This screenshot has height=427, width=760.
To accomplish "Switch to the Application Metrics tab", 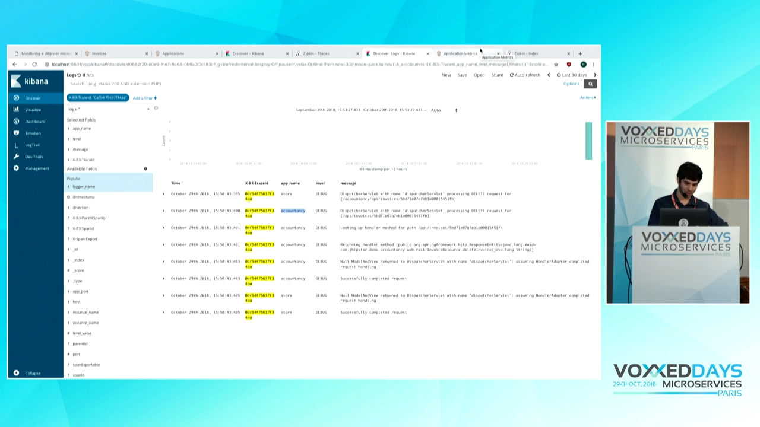I will (467, 53).
